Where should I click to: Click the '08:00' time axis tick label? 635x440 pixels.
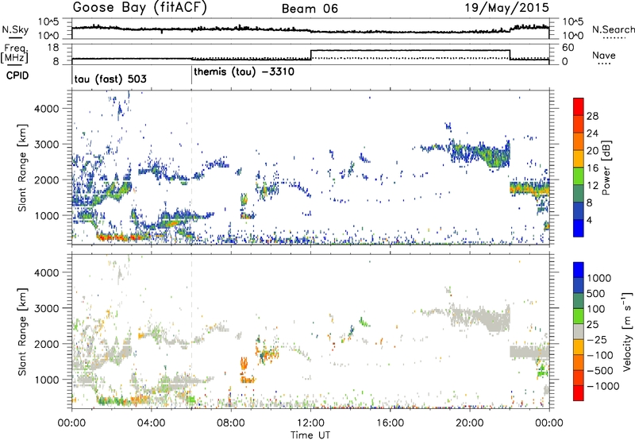(230, 423)
